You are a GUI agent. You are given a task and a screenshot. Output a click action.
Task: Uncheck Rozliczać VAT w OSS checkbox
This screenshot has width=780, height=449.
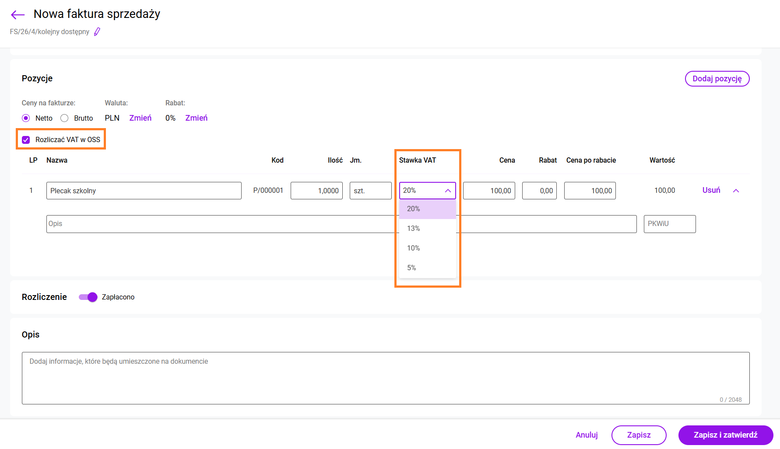[26, 140]
